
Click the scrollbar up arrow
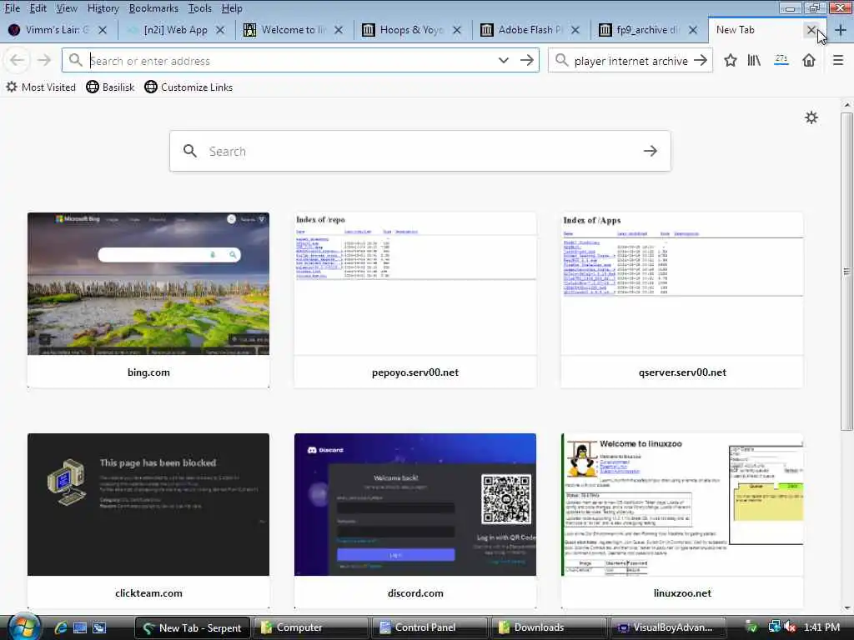pyautogui.click(x=846, y=104)
